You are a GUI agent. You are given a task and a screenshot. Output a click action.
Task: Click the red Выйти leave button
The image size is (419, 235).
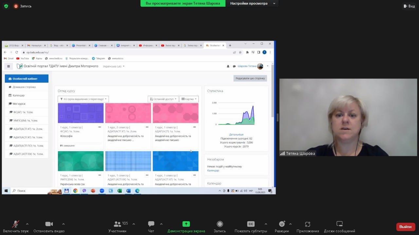coord(406,227)
